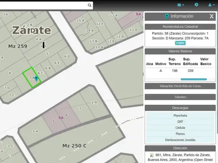
Task: Open the Planos download link
Action: tap(180, 134)
